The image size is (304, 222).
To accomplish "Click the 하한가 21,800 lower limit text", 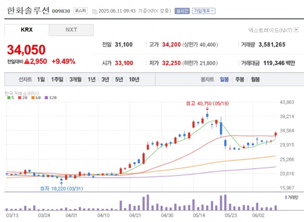I will (200, 63).
